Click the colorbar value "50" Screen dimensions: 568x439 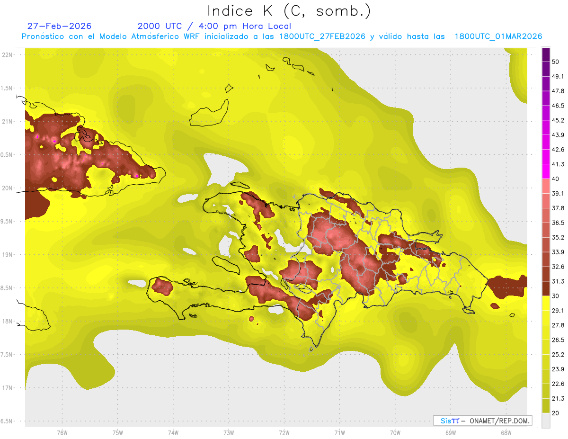(556, 62)
